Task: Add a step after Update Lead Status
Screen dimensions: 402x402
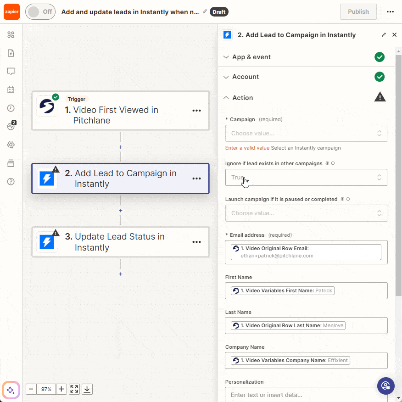Action: click(121, 274)
